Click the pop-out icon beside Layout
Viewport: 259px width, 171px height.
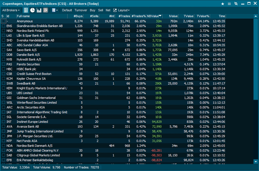[x=115, y=10]
